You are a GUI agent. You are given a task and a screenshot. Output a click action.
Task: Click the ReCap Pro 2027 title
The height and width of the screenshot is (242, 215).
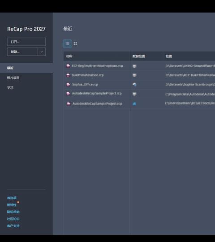click(x=26, y=29)
